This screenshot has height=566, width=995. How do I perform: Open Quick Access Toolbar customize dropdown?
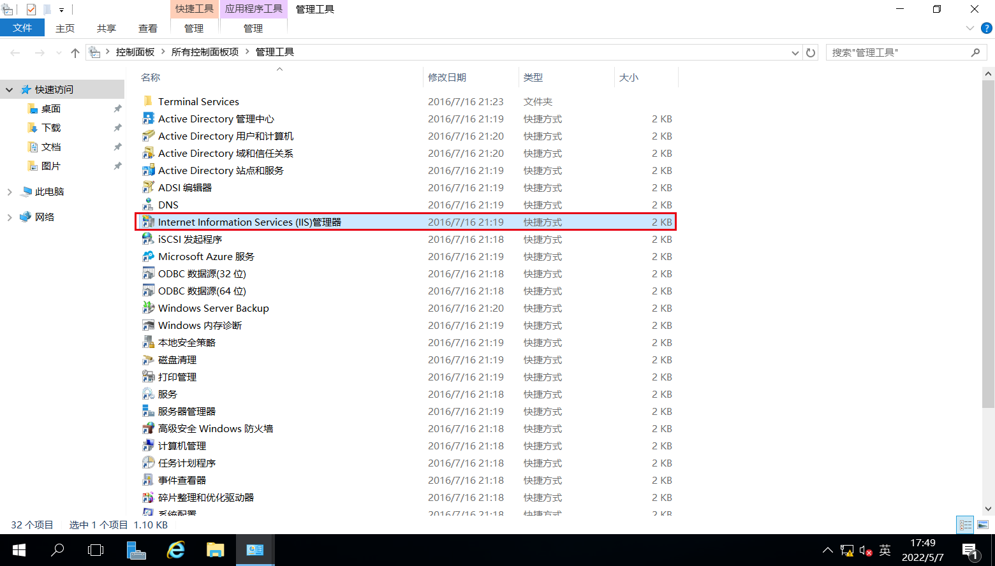coord(62,10)
